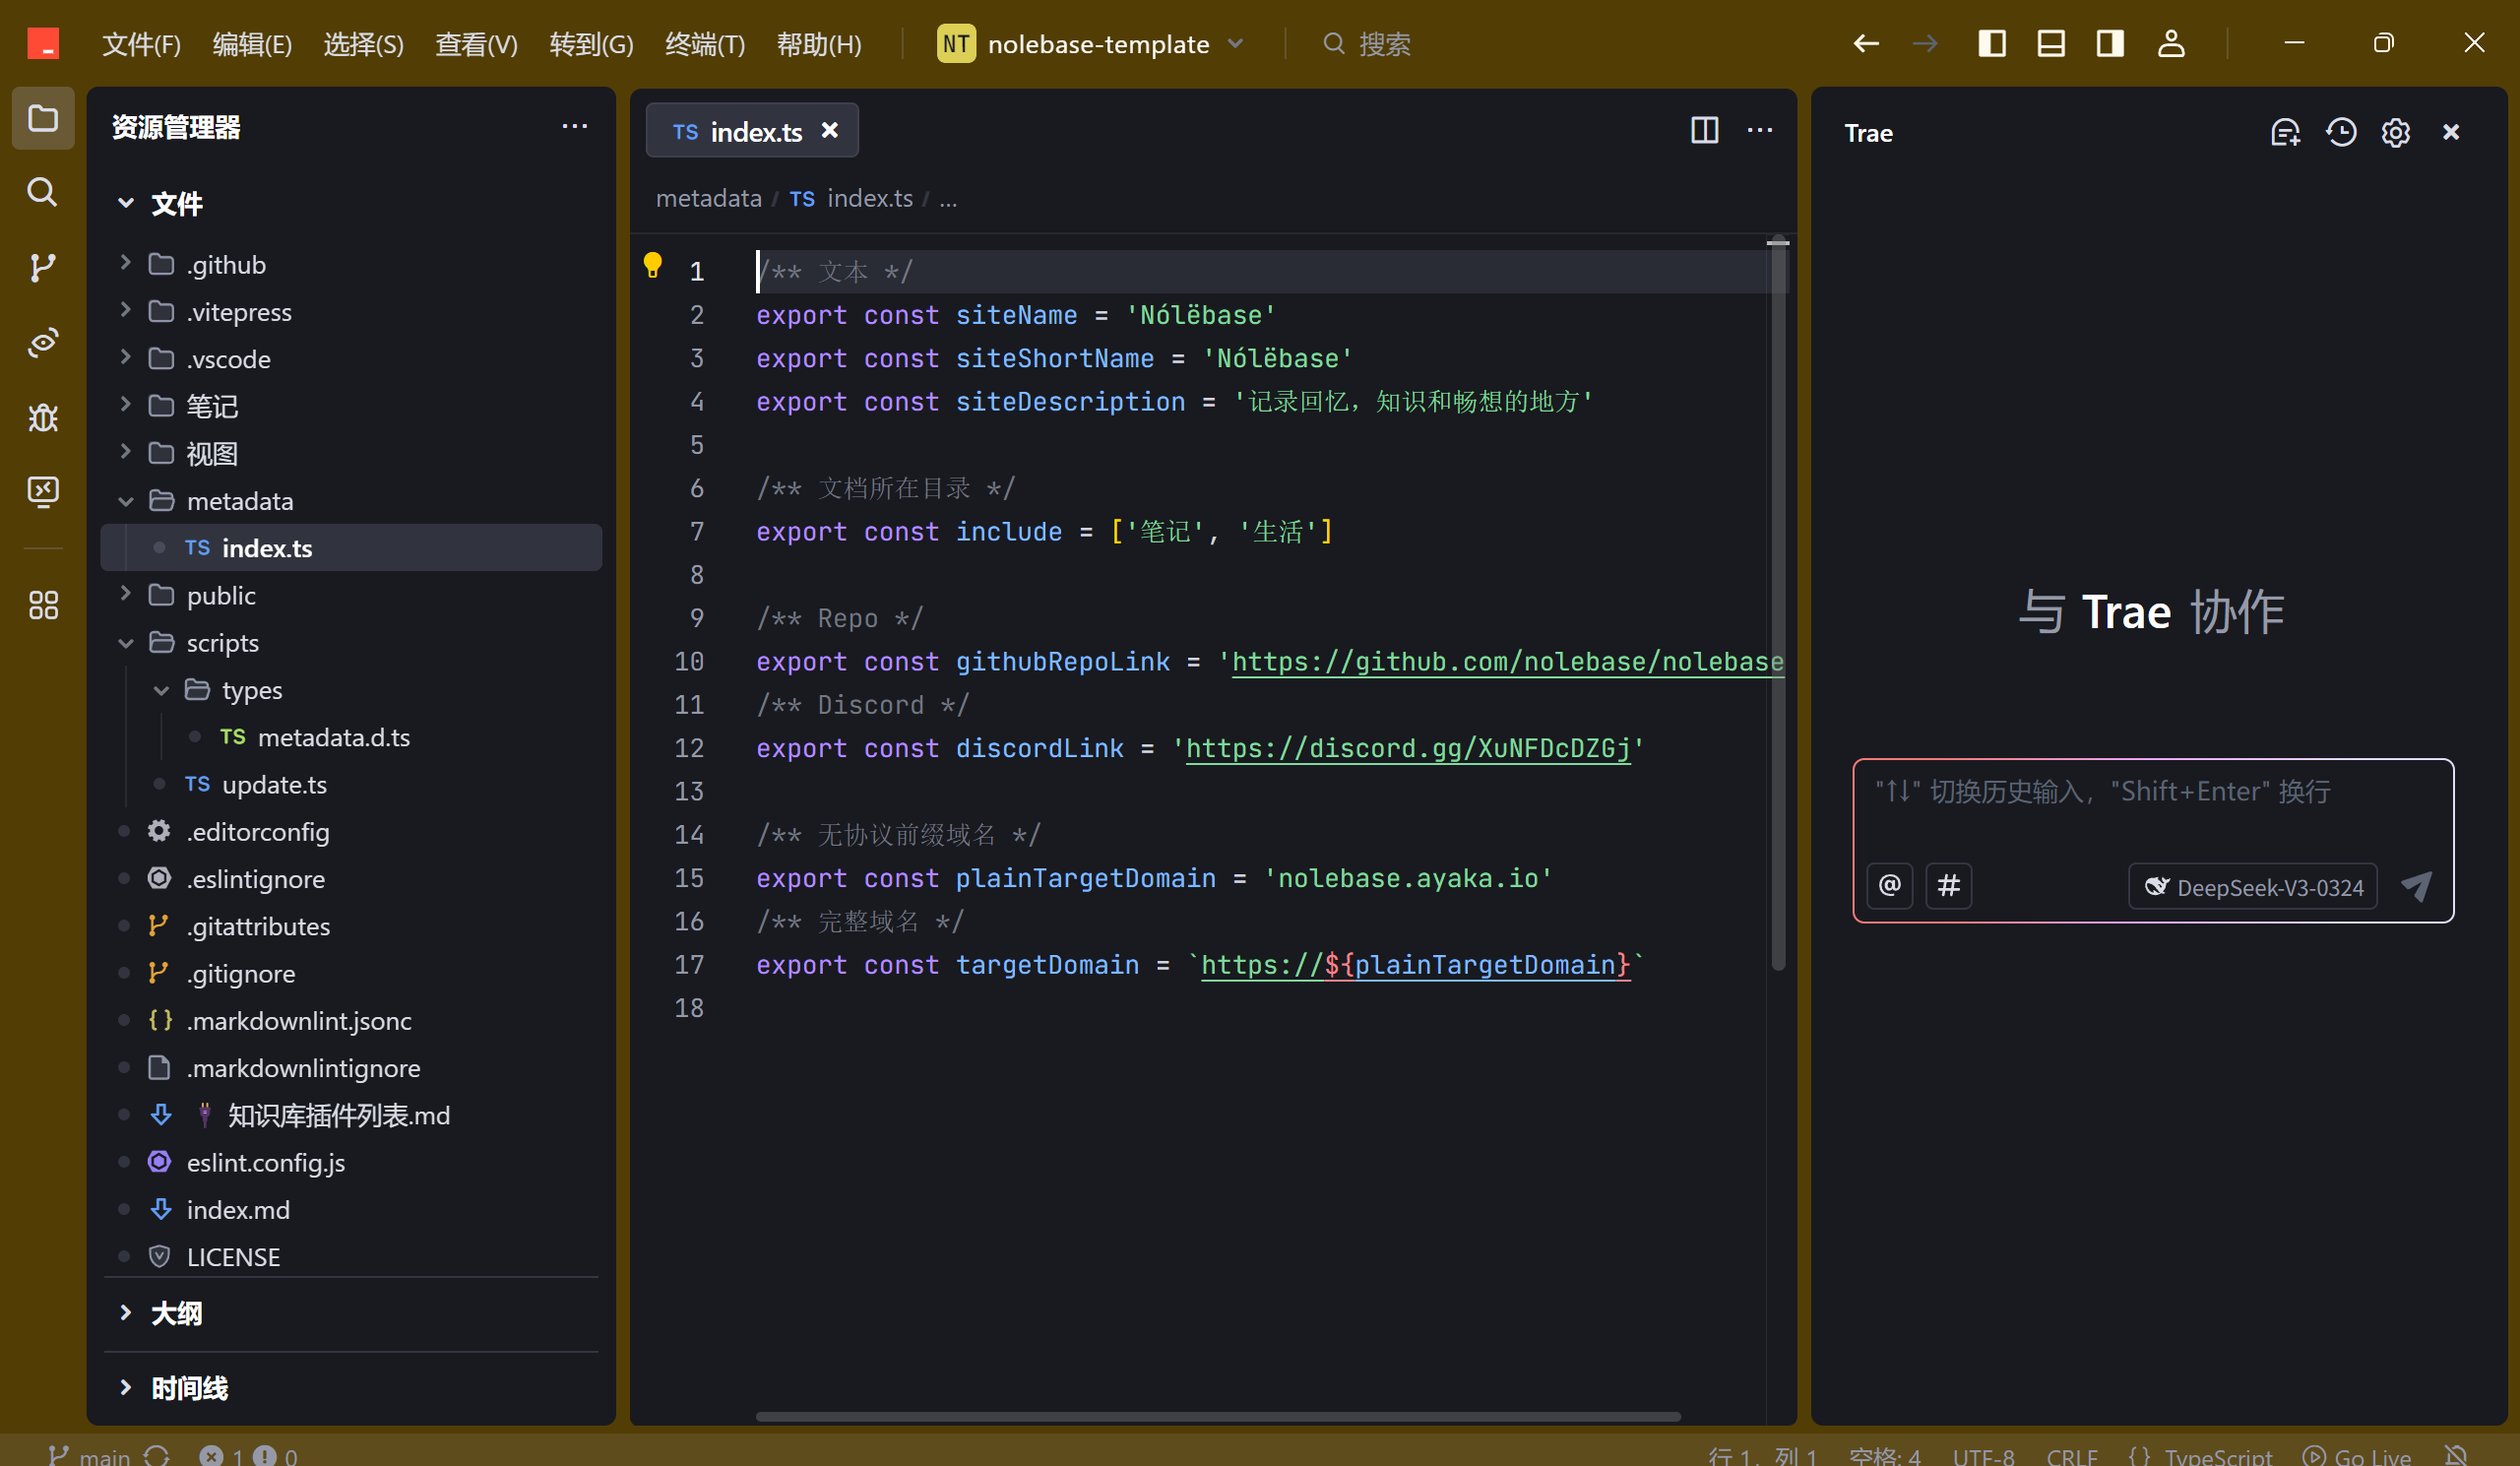This screenshot has height=1466, width=2520.
Task: Open the 选择(S) menu
Action: click(363, 44)
